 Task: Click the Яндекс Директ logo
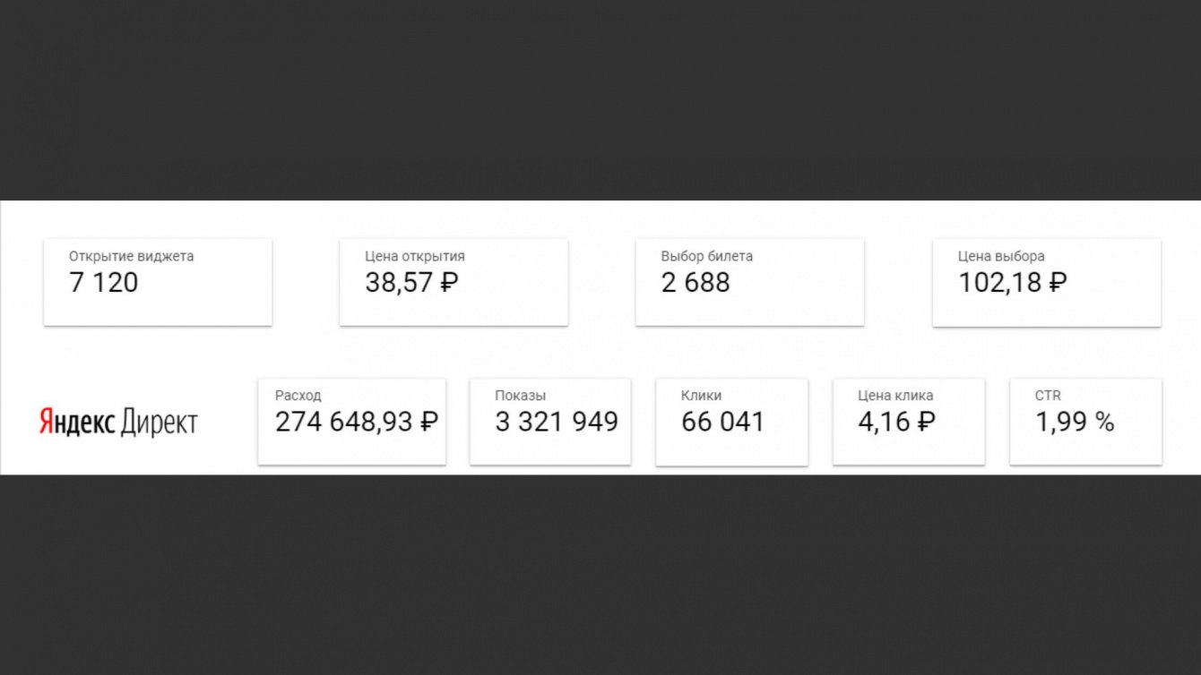click(x=118, y=423)
